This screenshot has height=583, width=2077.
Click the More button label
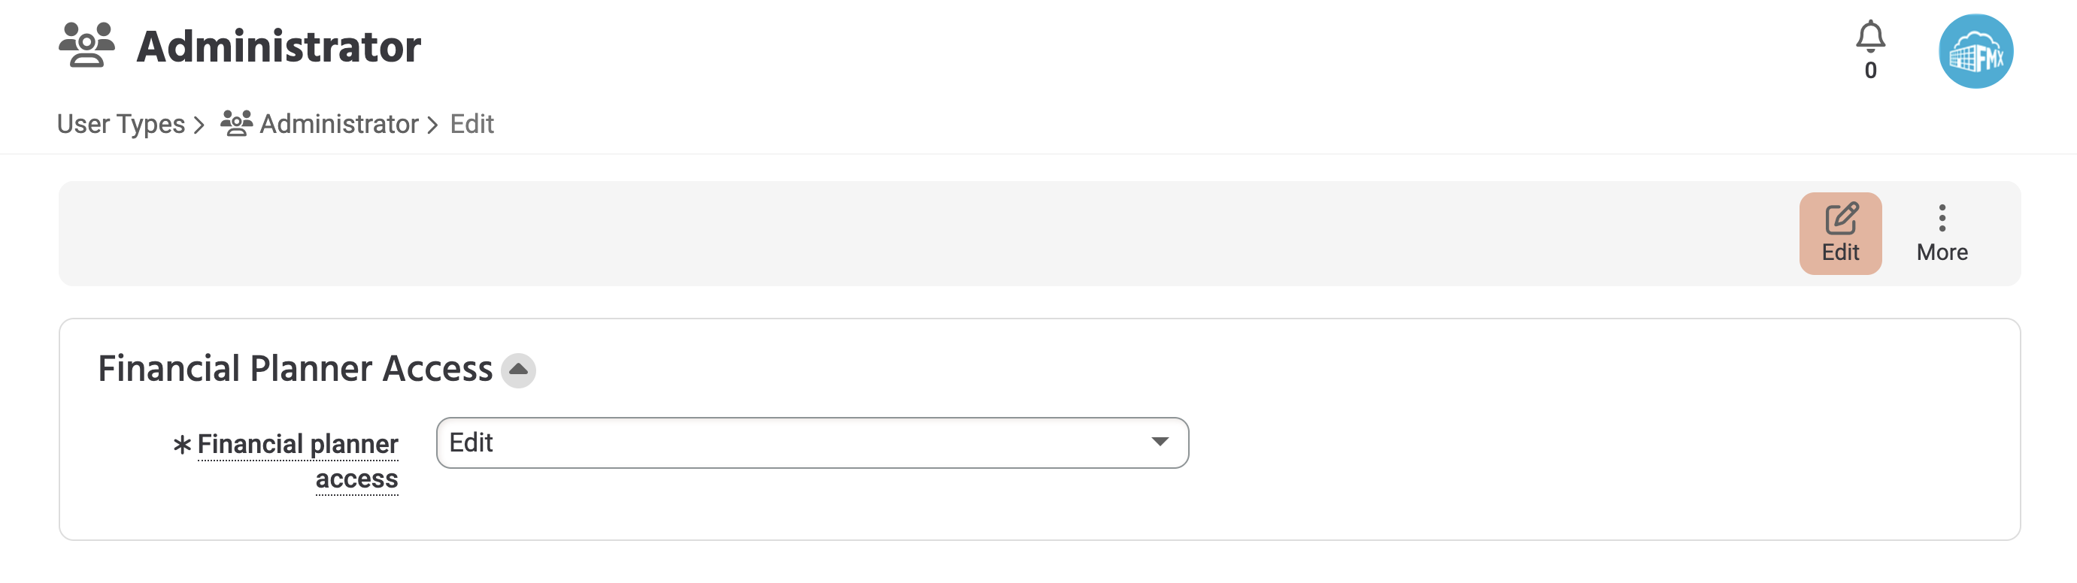point(1942,252)
